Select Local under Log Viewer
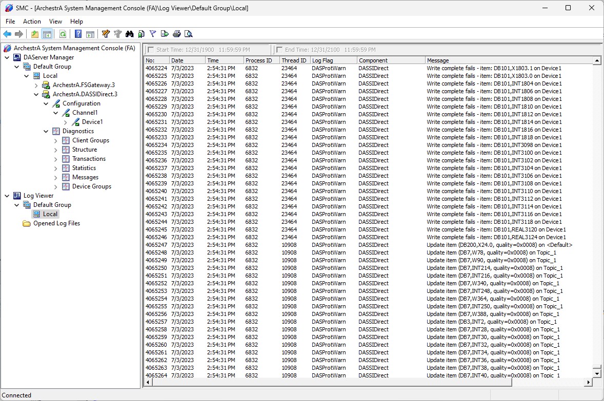This screenshot has width=604, height=401. point(50,214)
